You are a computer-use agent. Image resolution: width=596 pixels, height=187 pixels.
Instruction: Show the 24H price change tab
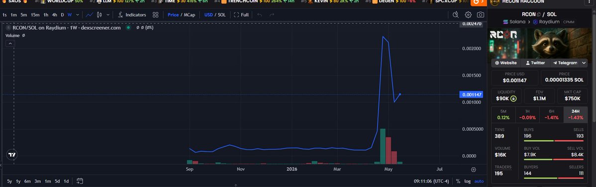(576, 114)
